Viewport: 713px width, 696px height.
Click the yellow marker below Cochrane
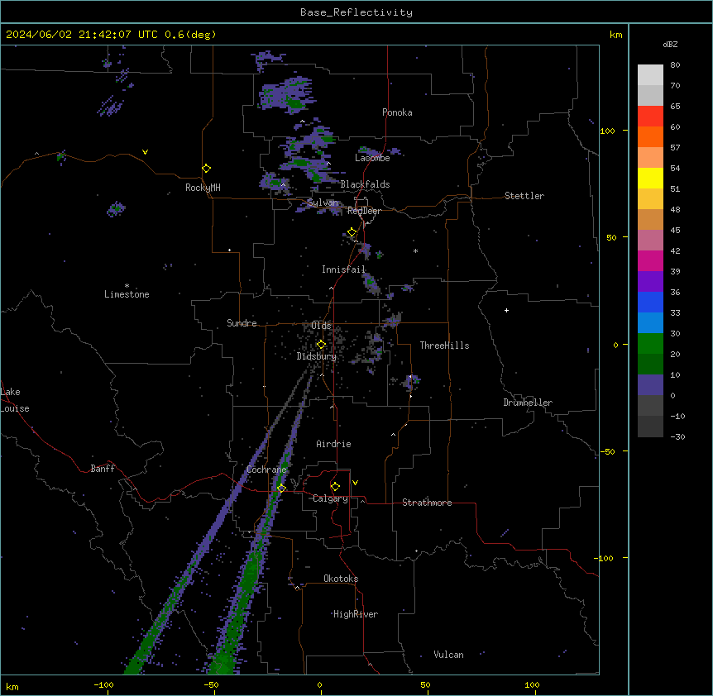point(281,488)
